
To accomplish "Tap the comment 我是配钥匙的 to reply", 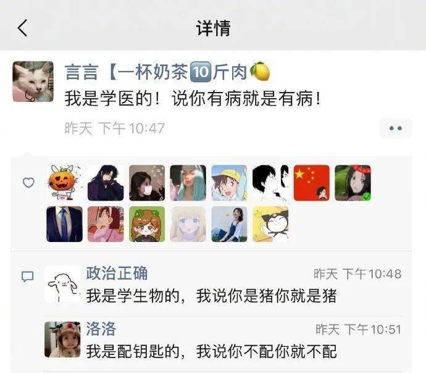I will click(211, 351).
